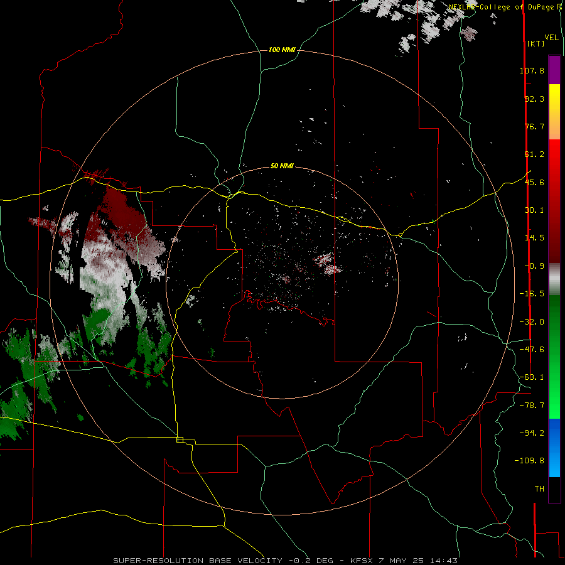Click the -63.1 legend value
The width and height of the screenshot is (565, 565).
click(532, 377)
